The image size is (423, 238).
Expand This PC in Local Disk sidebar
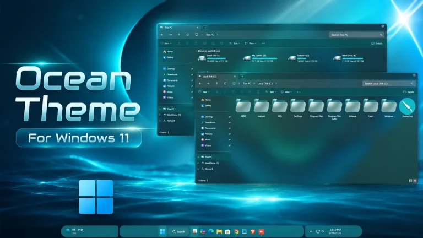click(198, 157)
